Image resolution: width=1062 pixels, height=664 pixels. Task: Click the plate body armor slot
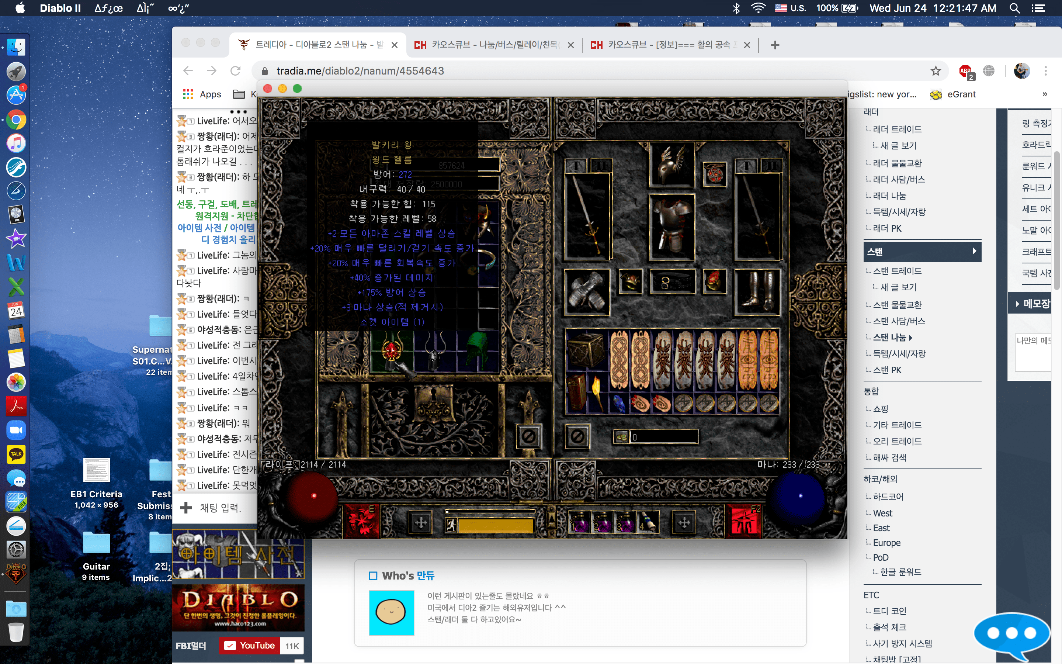(x=671, y=227)
